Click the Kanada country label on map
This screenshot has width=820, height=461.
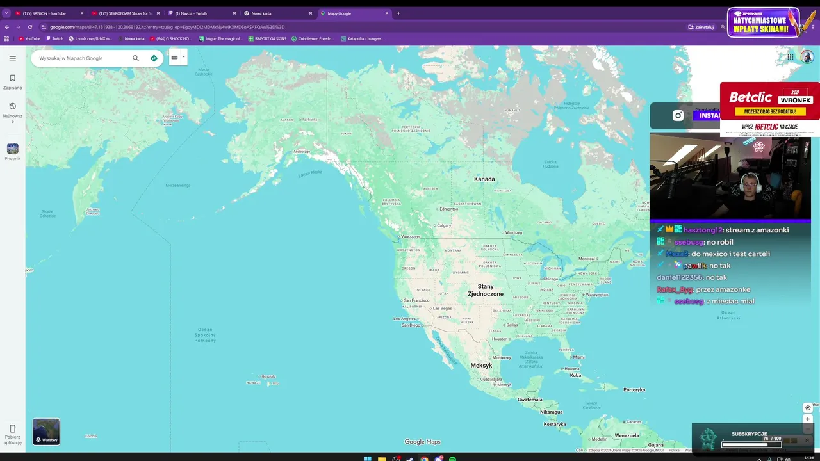(x=484, y=179)
